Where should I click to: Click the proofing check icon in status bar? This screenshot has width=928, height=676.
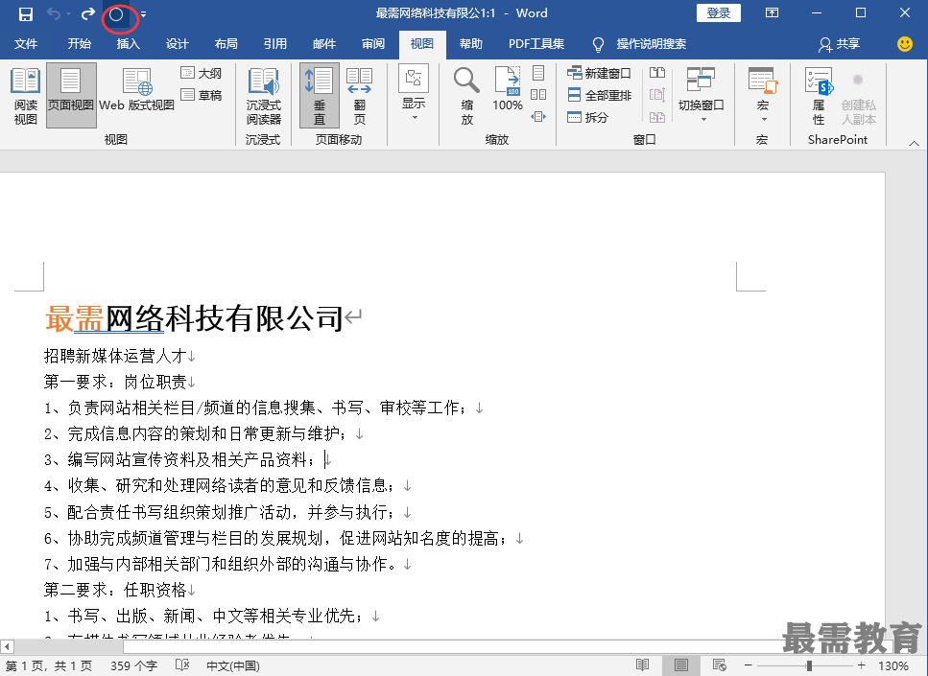tap(182, 665)
